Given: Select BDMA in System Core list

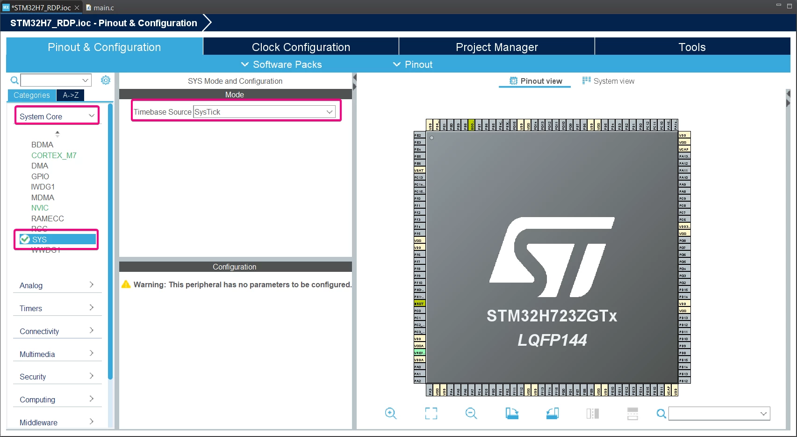Looking at the screenshot, I should tap(43, 145).
